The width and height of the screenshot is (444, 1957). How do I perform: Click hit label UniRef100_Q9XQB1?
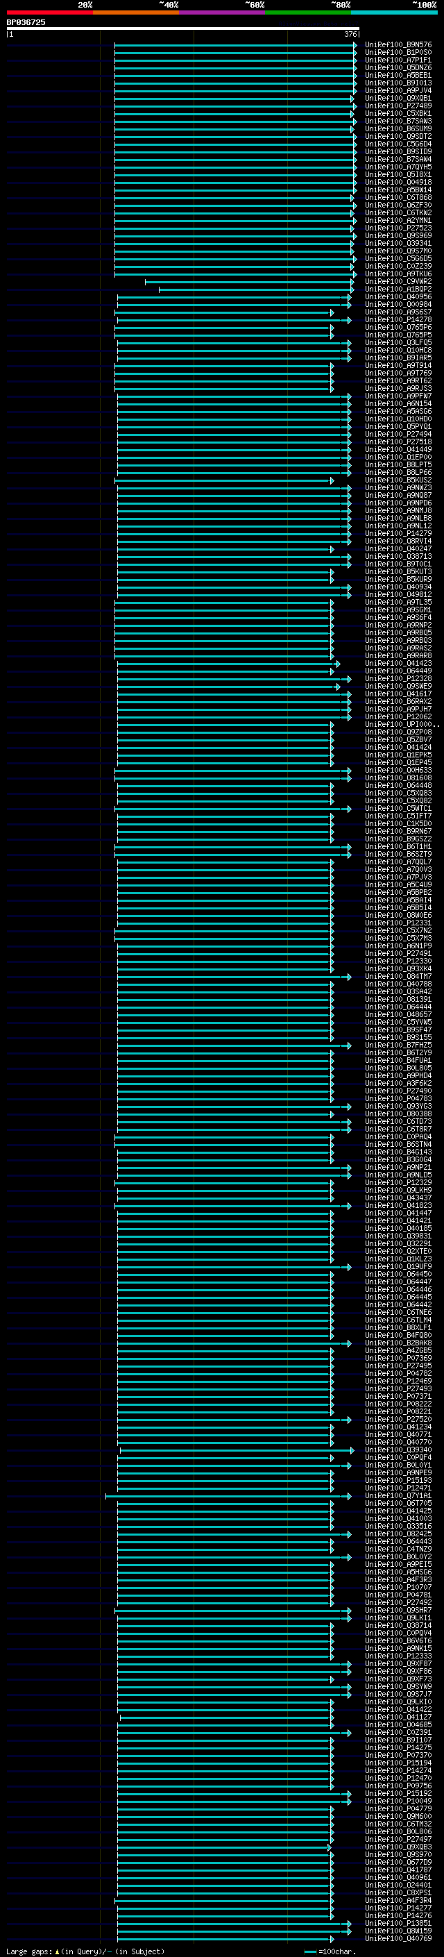[x=398, y=98]
